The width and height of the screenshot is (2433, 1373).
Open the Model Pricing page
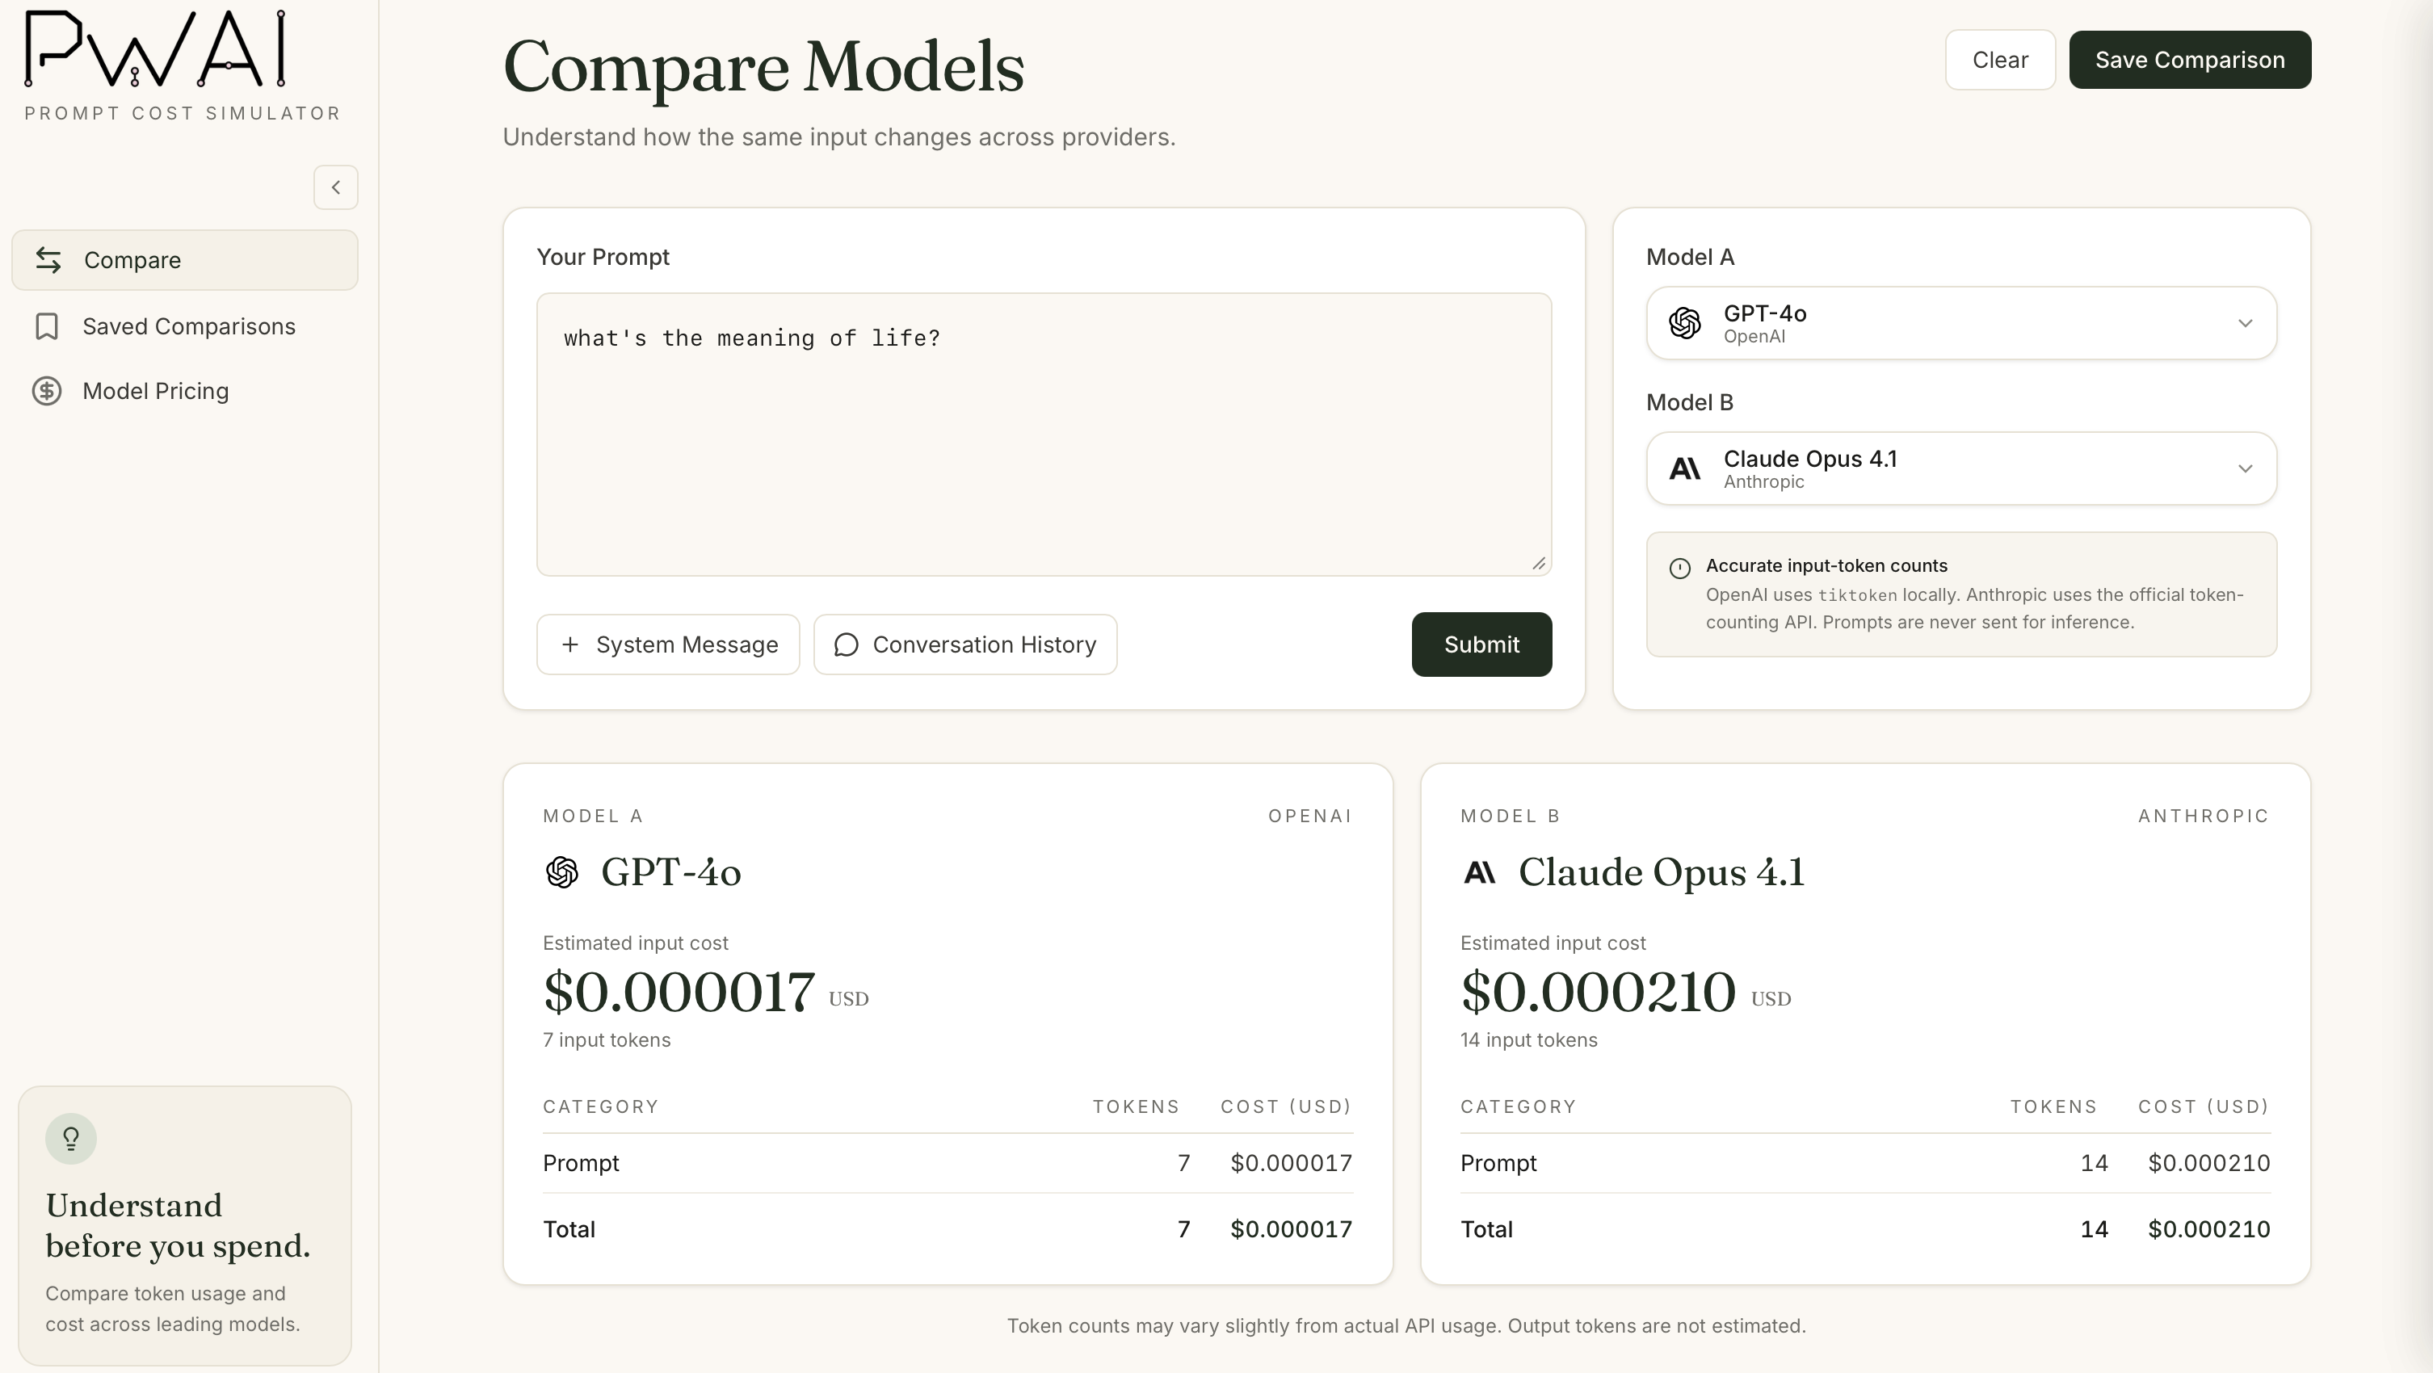coord(185,391)
